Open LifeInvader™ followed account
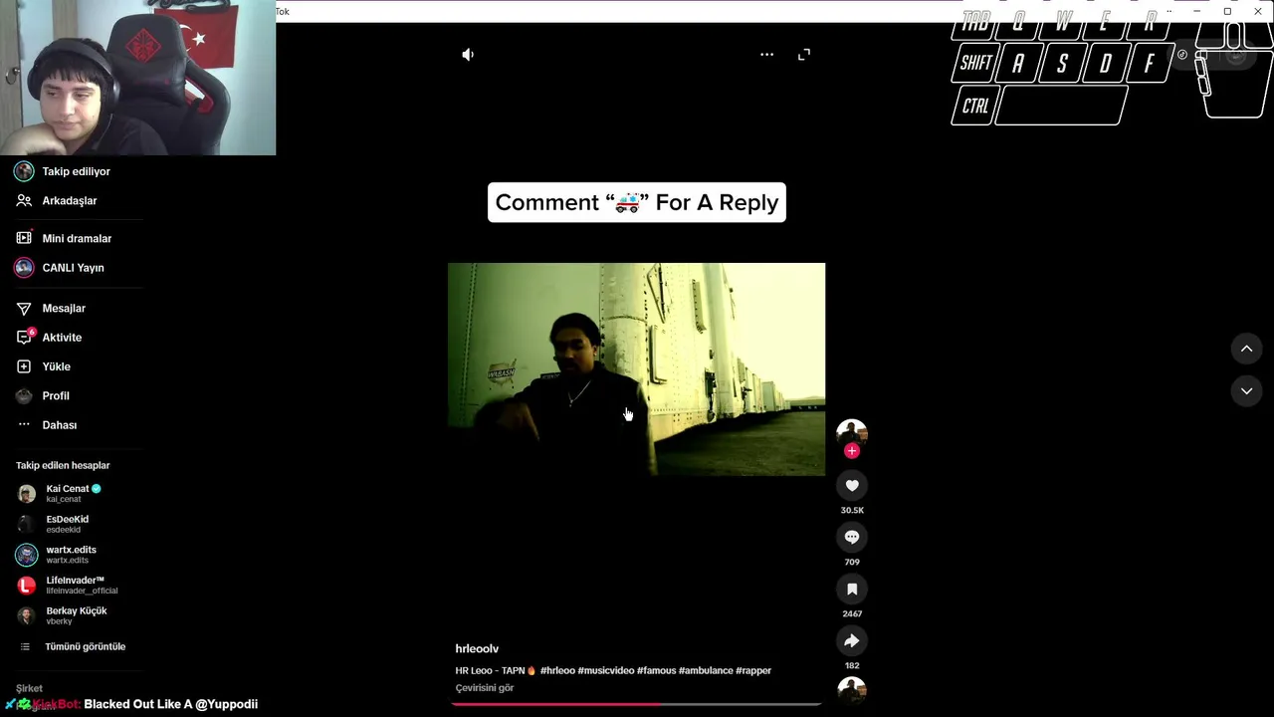Image resolution: width=1274 pixels, height=717 pixels. [x=80, y=586]
